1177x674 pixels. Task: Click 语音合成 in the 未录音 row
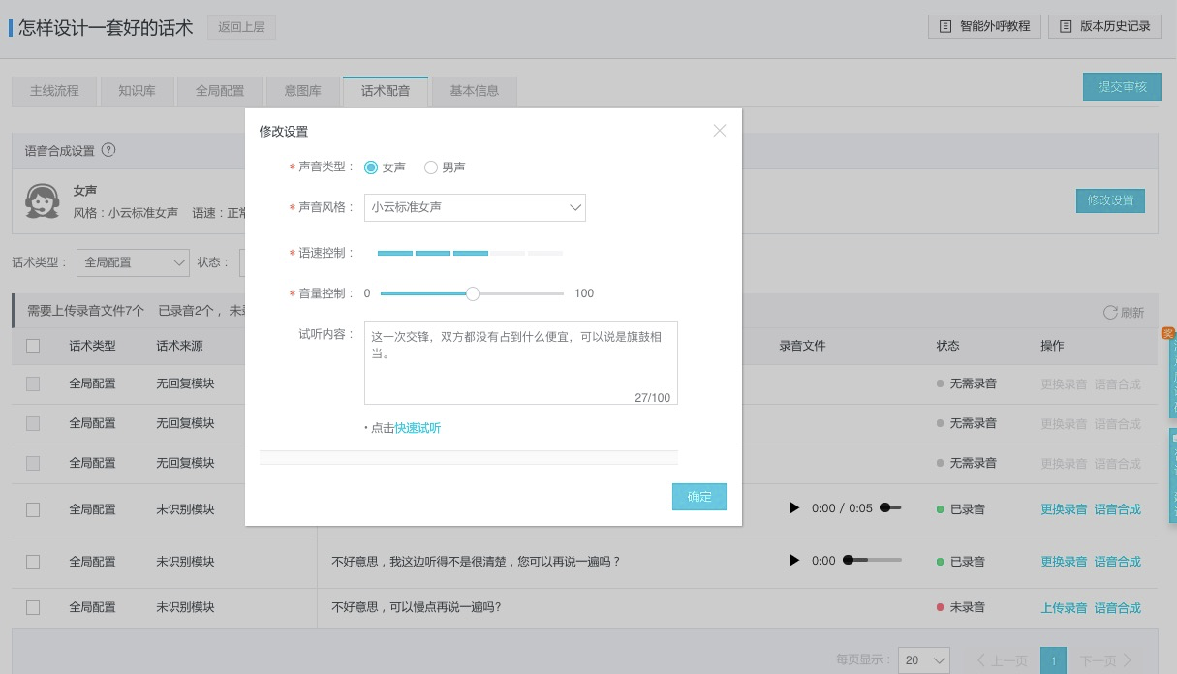coord(1118,608)
